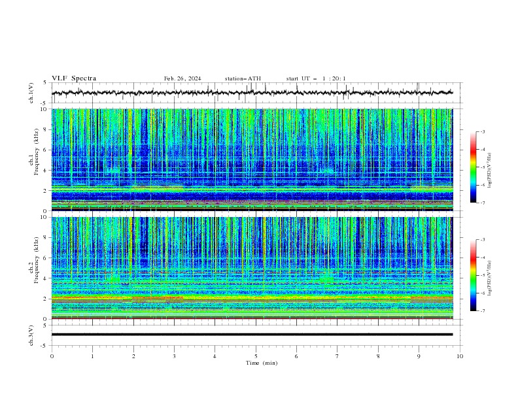This screenshot has height=400, width=518.
Task: Click the lower 'log(PSD)(V²/Hz)' colorbar label
Action: click(490, 278)
